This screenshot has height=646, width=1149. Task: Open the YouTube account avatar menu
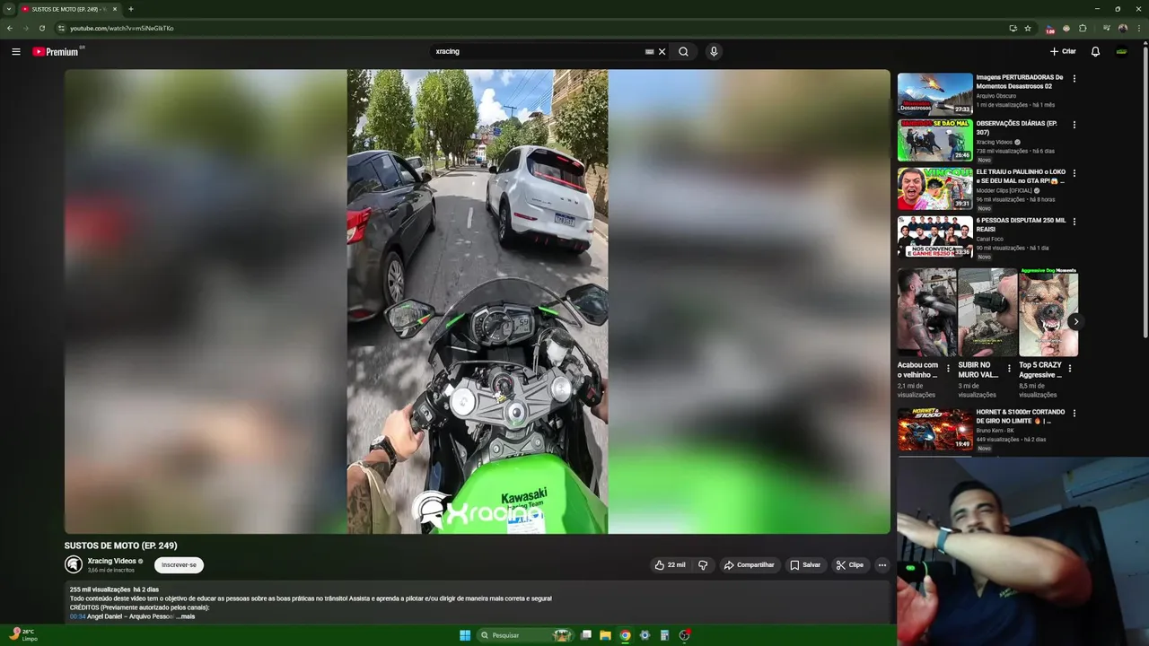pyautogui.click(x=1122, y=51)
